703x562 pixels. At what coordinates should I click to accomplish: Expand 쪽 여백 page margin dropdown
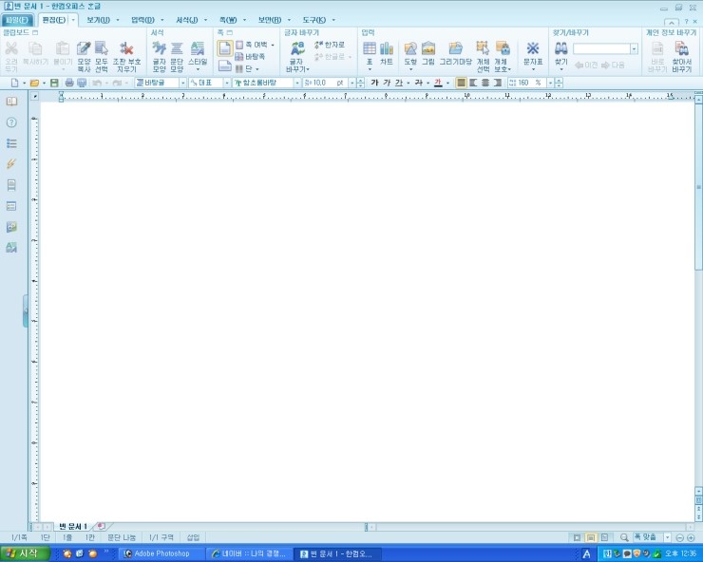tap(273, 45)
